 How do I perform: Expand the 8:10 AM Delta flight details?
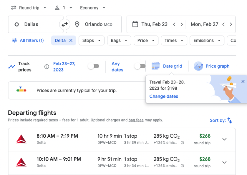tap(224, 139)
